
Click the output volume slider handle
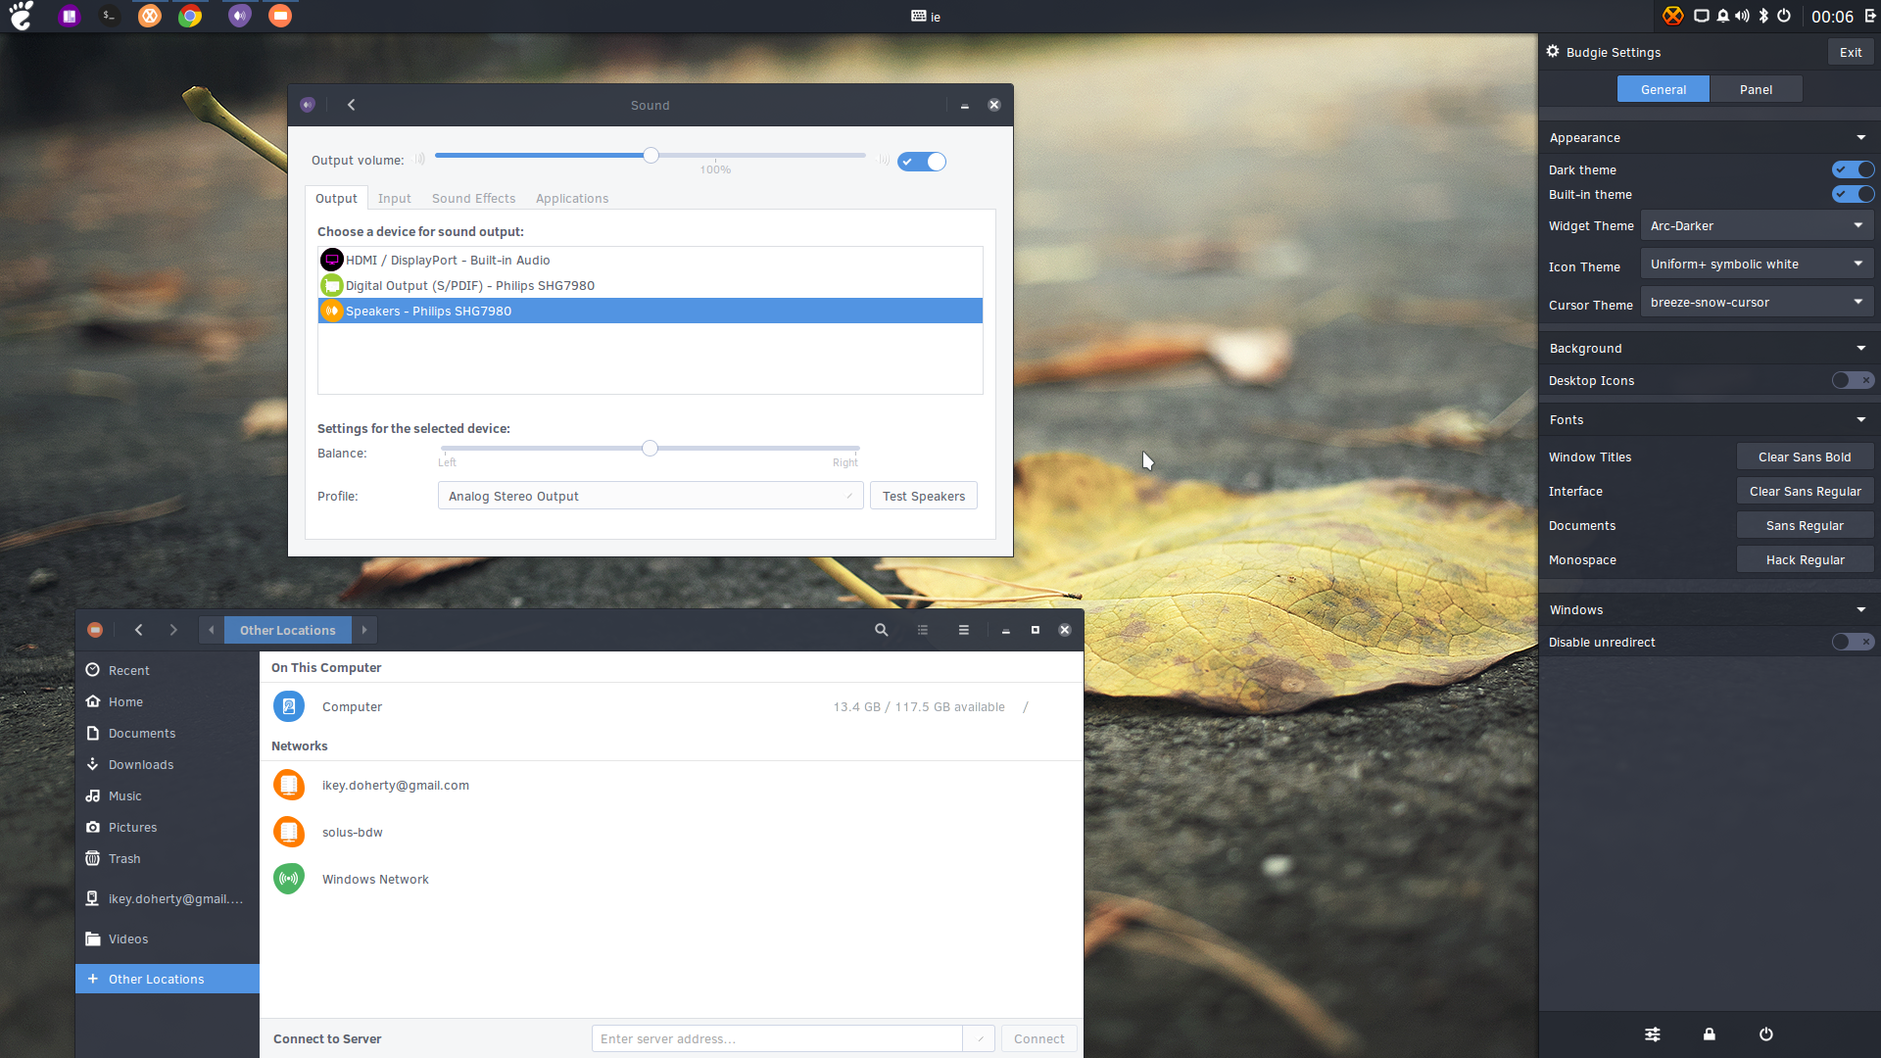pos(651,155)
